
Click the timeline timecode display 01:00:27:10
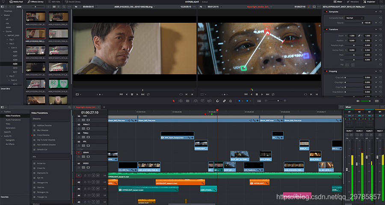click(x=90, y=113)
